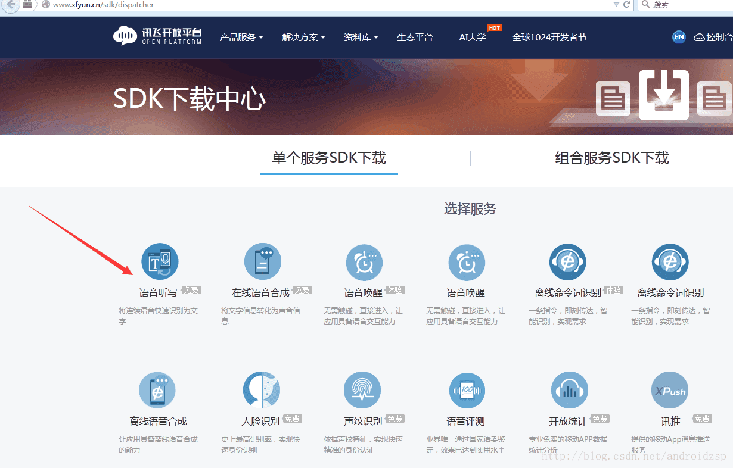
Task: Choose the 声纹识别 fingerprint icon
Action: [x=362, y=391]
